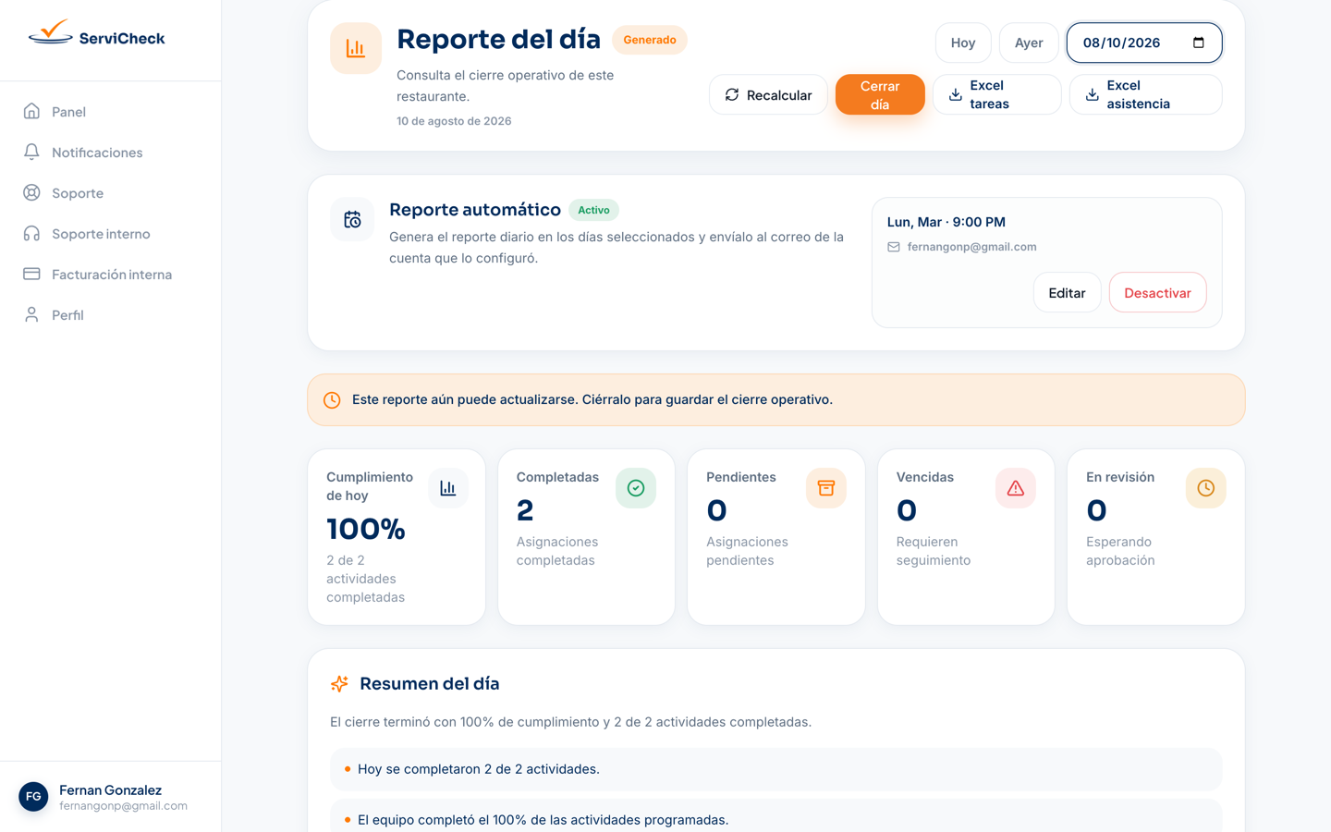Viewport: 1331px width, 832px height.
Task: Click the Facturación interna card icon
Action: pyautogui.click(x=31, y=274)
